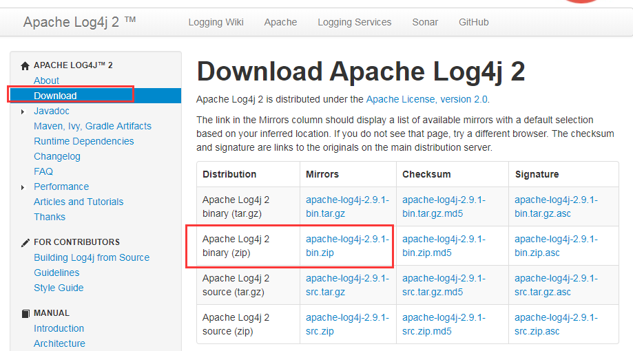The height and width of the screenshot is (351, 633).
Task: Open the Architecture manual link
Action: 59,343
